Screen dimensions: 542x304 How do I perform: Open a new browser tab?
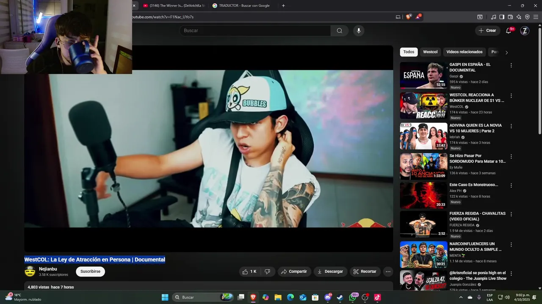coord(283,5)
